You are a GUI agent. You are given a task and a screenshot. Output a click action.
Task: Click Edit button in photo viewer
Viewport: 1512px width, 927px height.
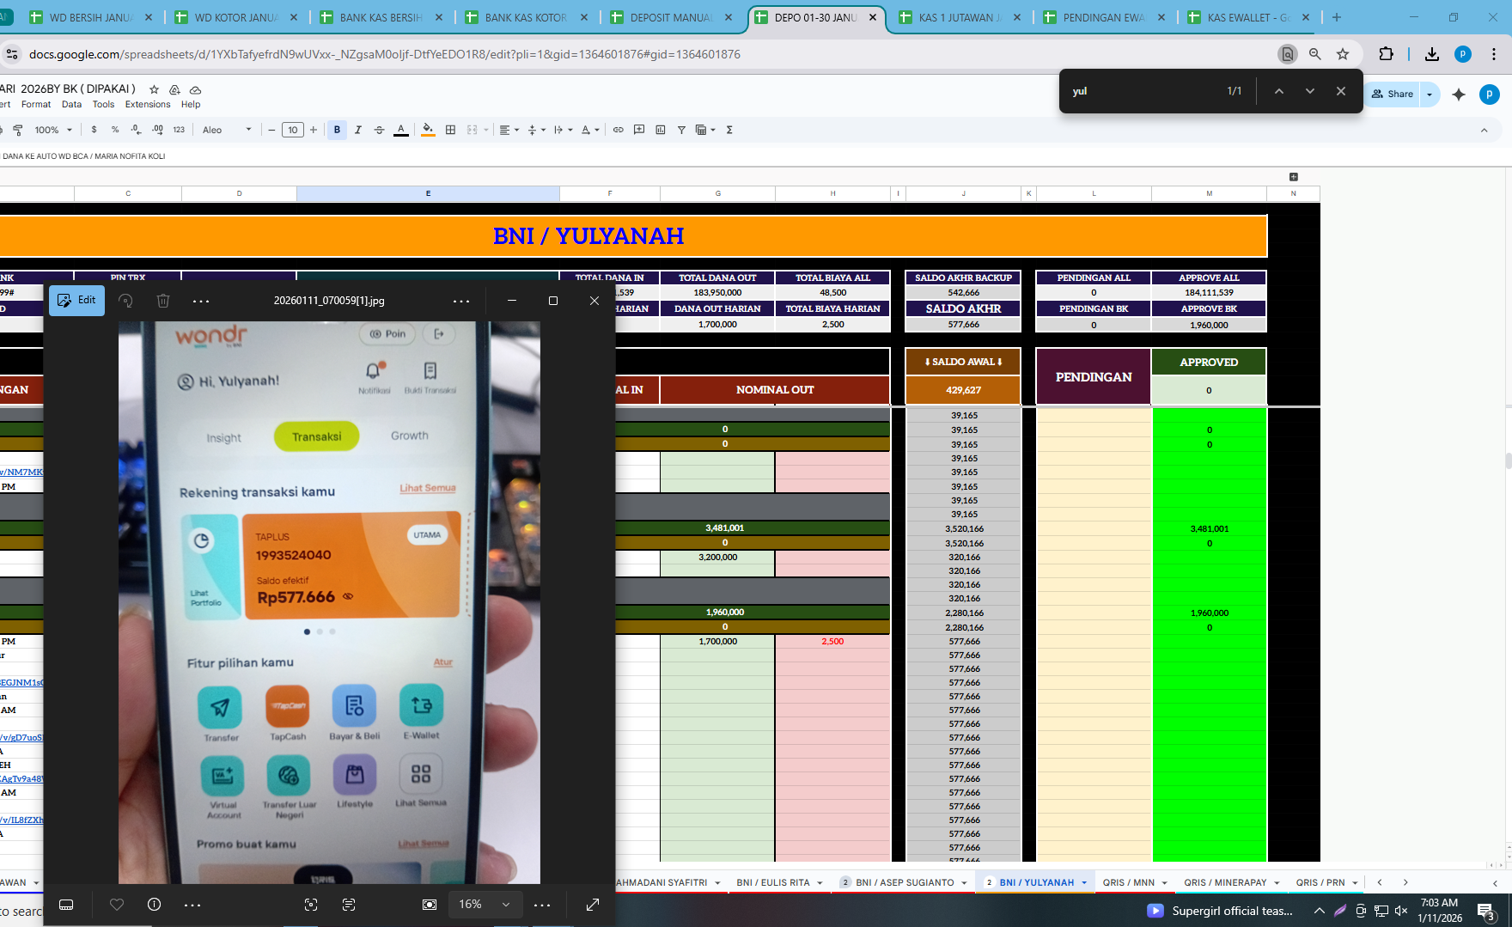[76, 300]
